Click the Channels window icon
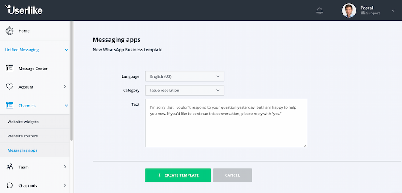Viewport: 402px width, 193px height. point(10,105)
